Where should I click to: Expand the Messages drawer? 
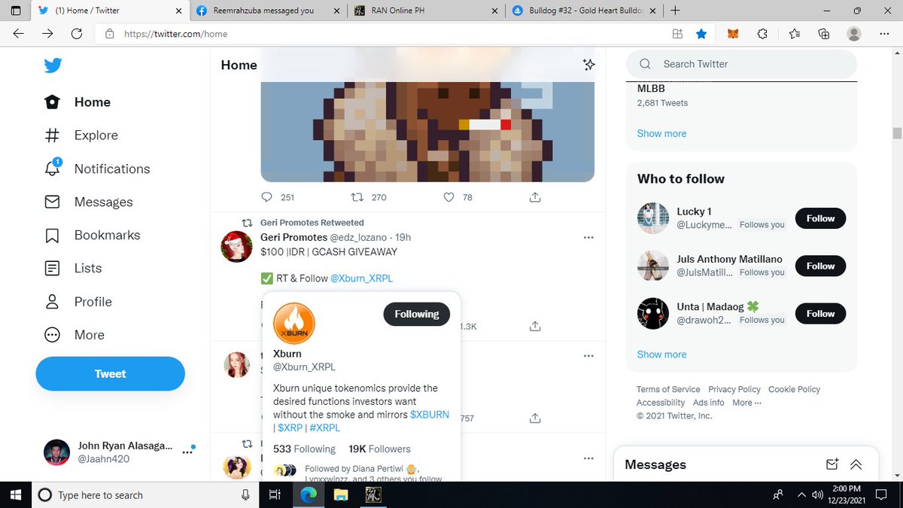click(x=856, y=464)
